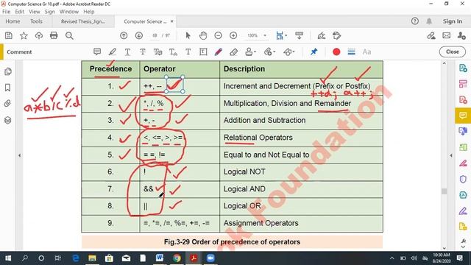Go to the next page arrow
The width and height of the screenshot is (471, 265).
139,35
